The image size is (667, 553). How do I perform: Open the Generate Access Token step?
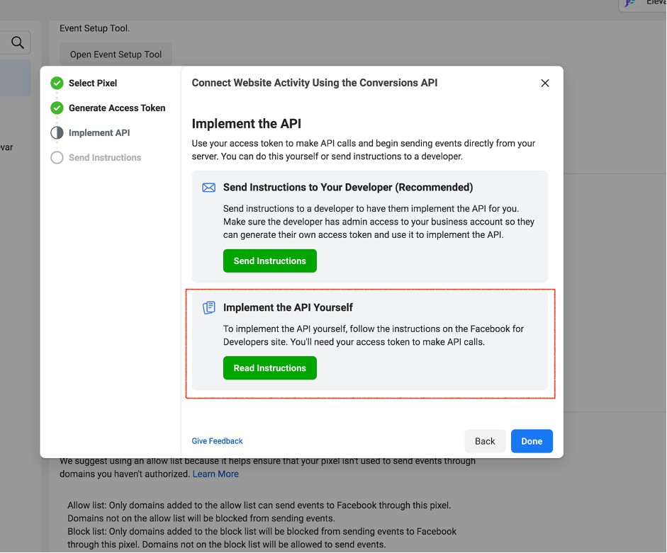pyautogui.click(x=117, y=108)
